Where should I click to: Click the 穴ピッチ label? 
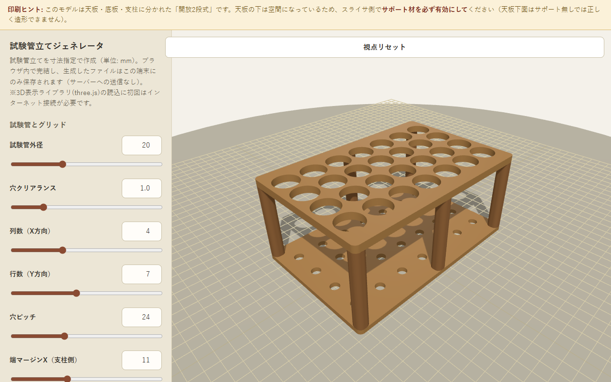pos(23,317)
